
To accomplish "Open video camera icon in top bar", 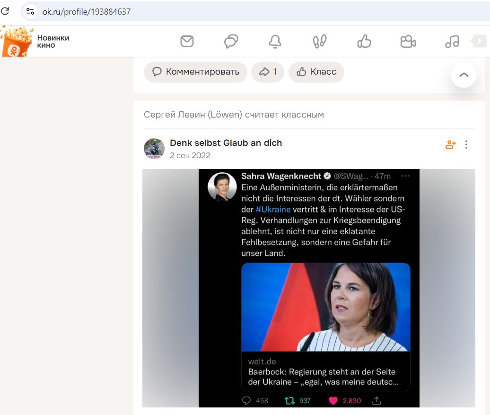I will 408,41.
